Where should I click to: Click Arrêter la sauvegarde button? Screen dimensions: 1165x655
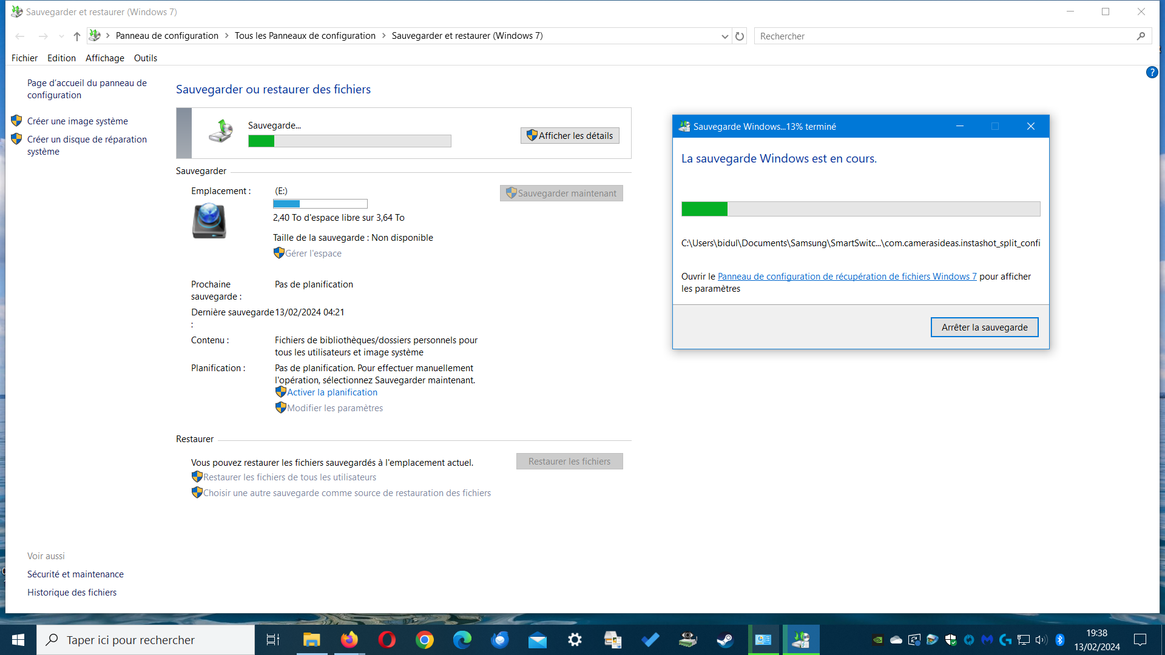tap(984, 327)
